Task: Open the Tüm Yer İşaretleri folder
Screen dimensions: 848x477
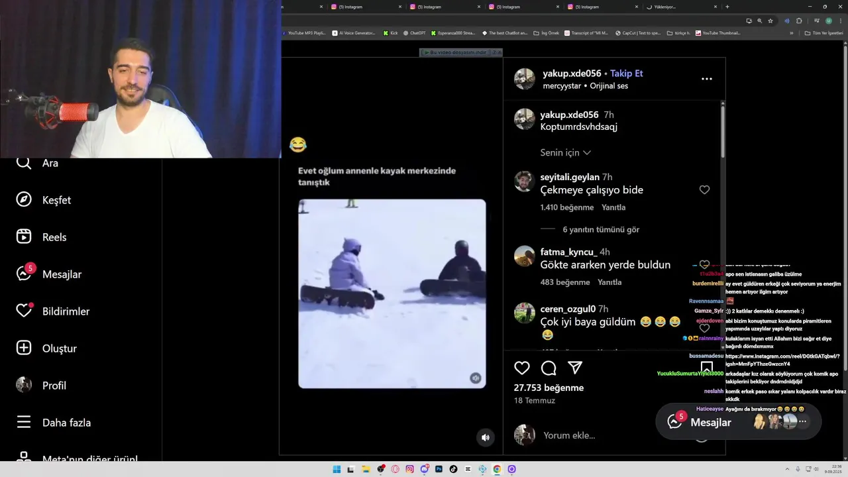Action: pyautogui.click(x=825, y=33)
